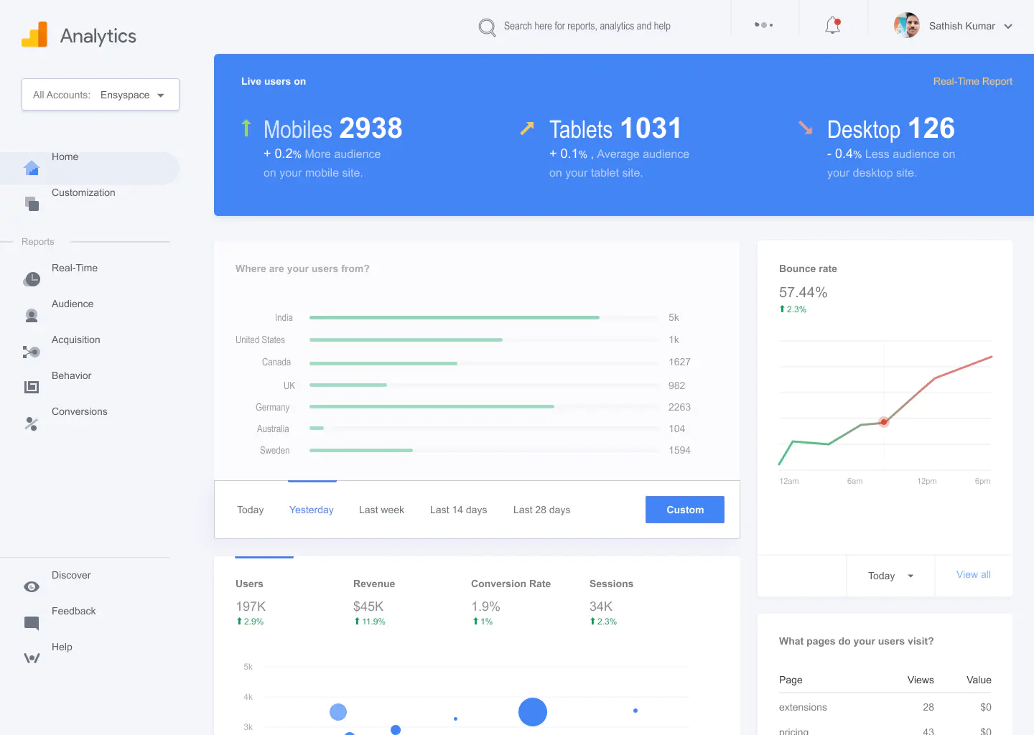Sort by the Views column header

pos(921,680)
